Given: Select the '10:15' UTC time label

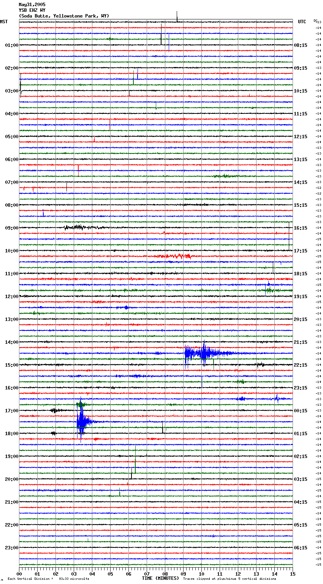Looking at the screenshot, I should [301, 91].
